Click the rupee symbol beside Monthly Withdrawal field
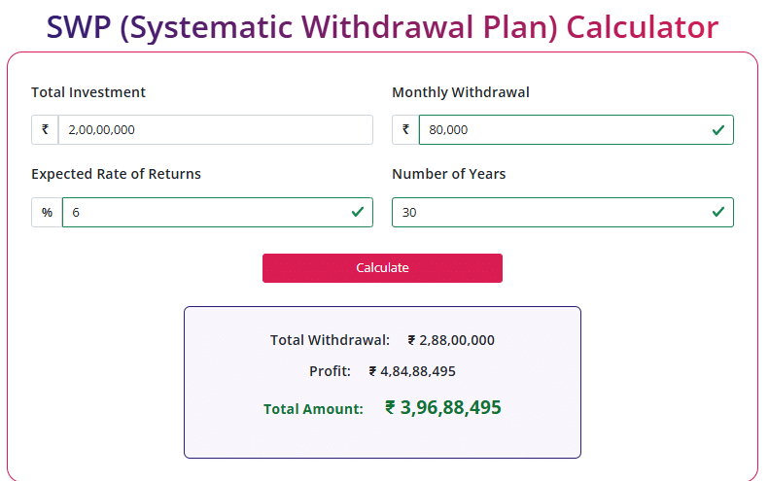 [405, 130]
